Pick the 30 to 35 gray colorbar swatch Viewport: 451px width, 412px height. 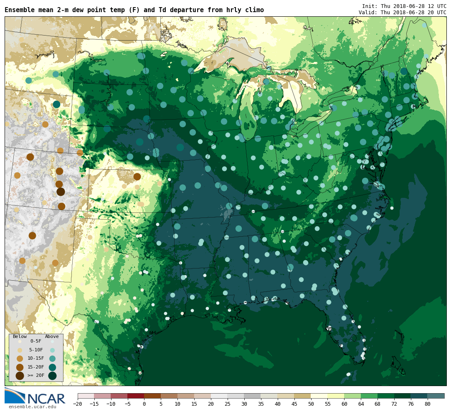[x=253, y=396]
